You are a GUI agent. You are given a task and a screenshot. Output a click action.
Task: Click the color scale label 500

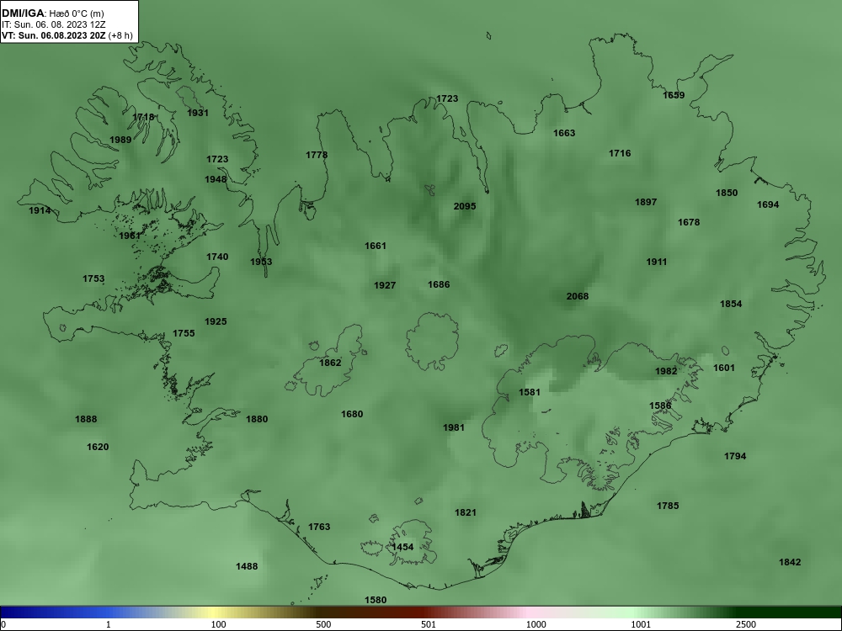coord(323,624)
